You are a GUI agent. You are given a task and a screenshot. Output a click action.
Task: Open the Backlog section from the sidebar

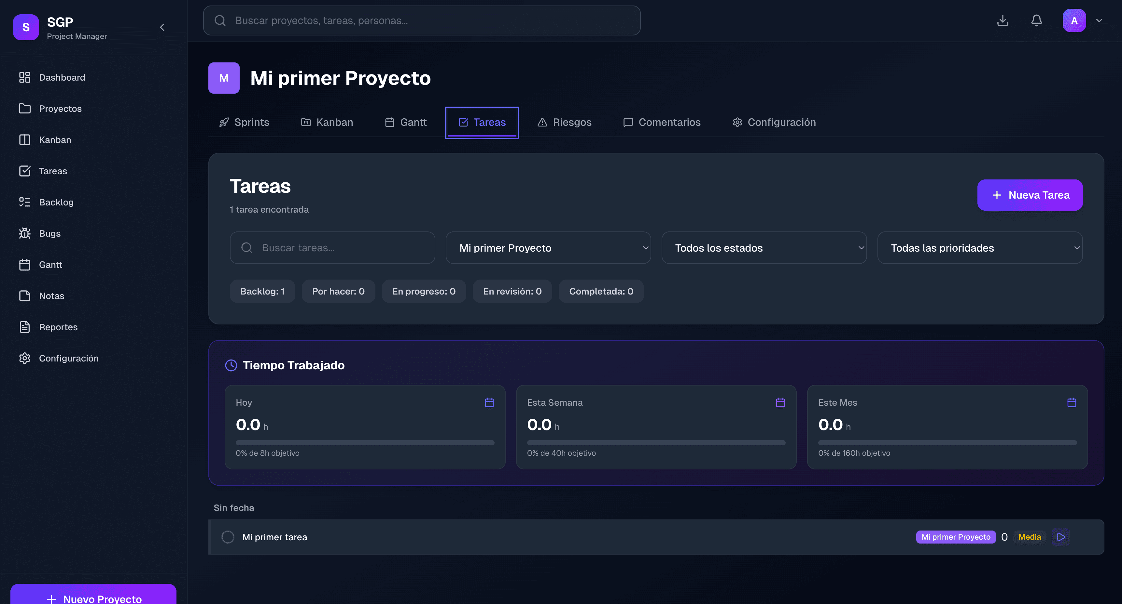pyautogui.click(x=57, y=202)
